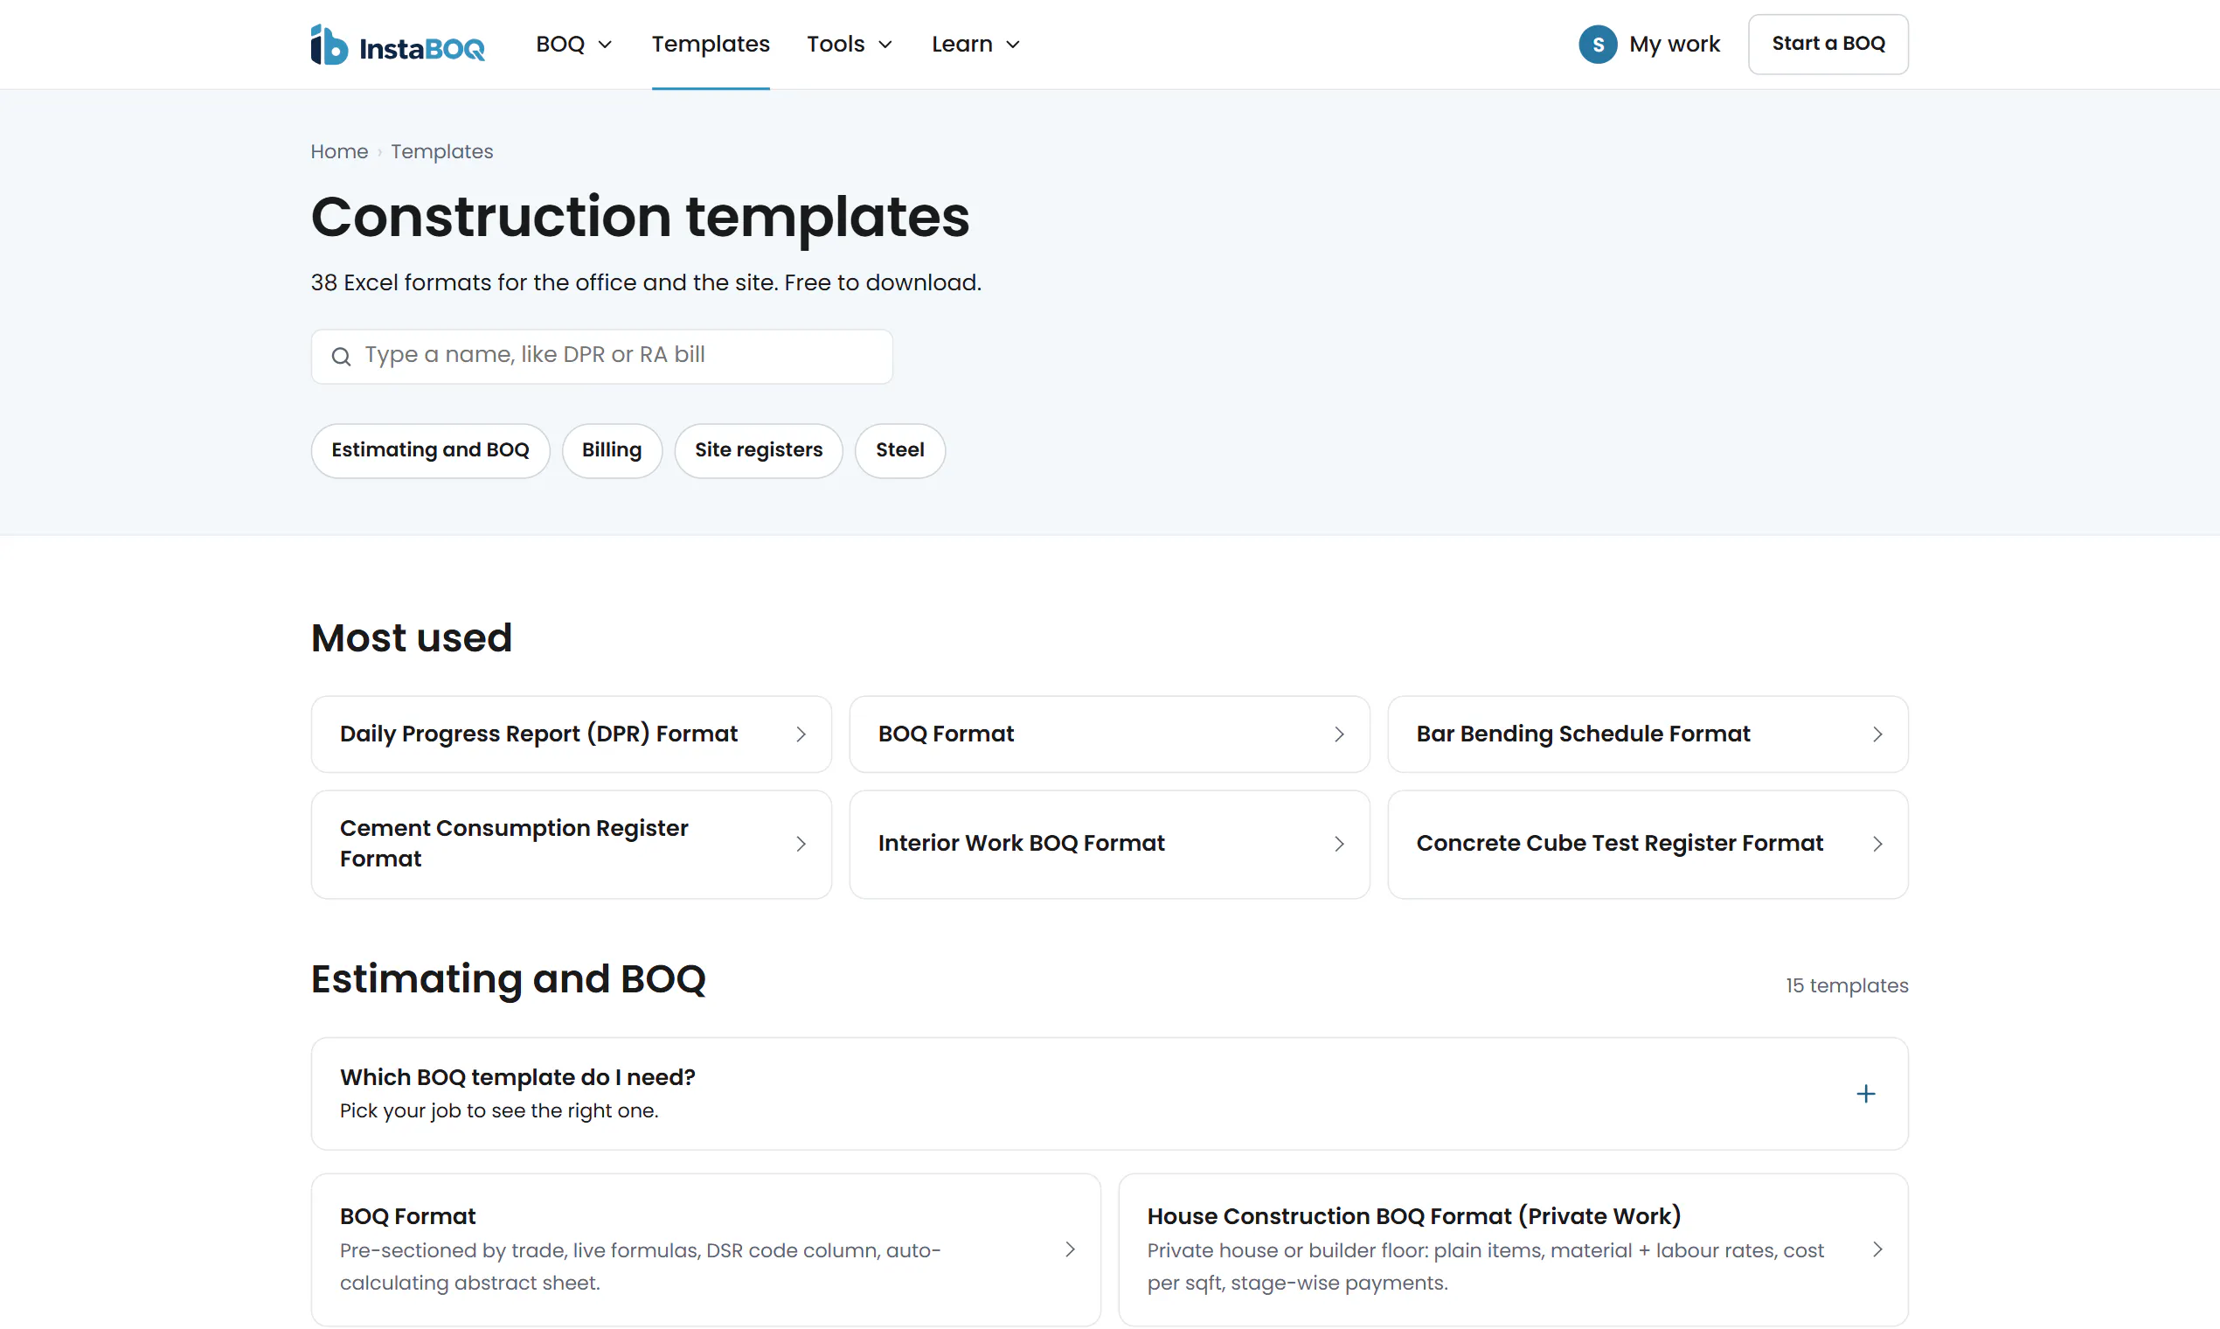
Task: Open House Construction BOQ Format (Private Work)
Action: point(1513,1249)
